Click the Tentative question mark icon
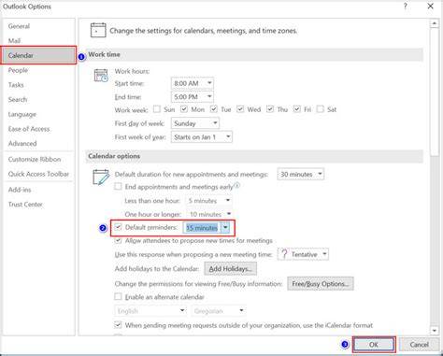This screenshot has width=443, height=356. [284, 254]
